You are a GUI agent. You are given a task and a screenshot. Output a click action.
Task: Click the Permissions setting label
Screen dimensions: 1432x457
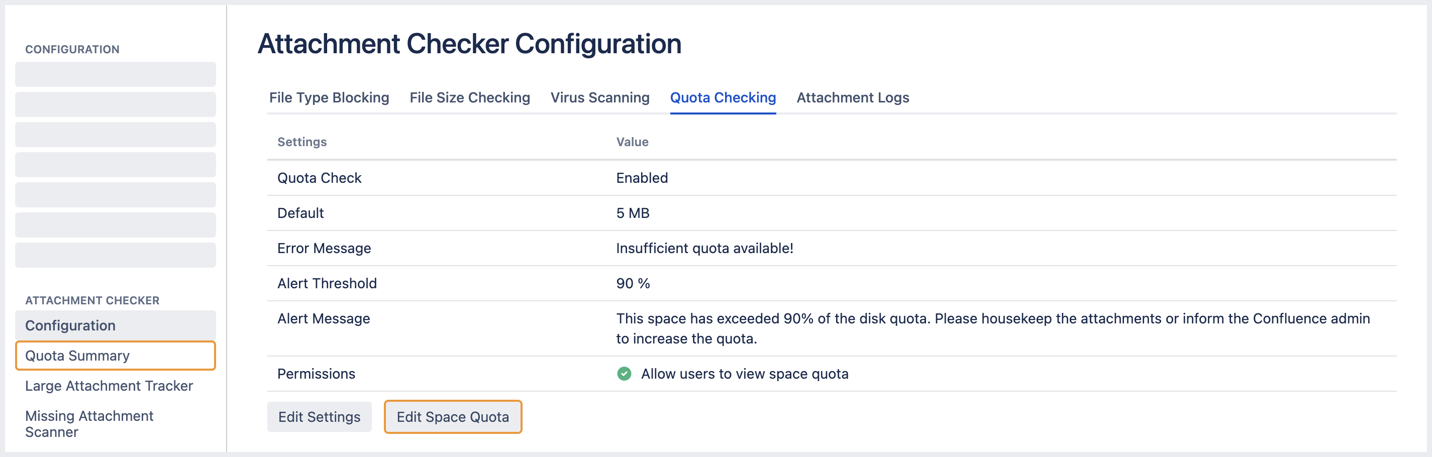[317, 374]
